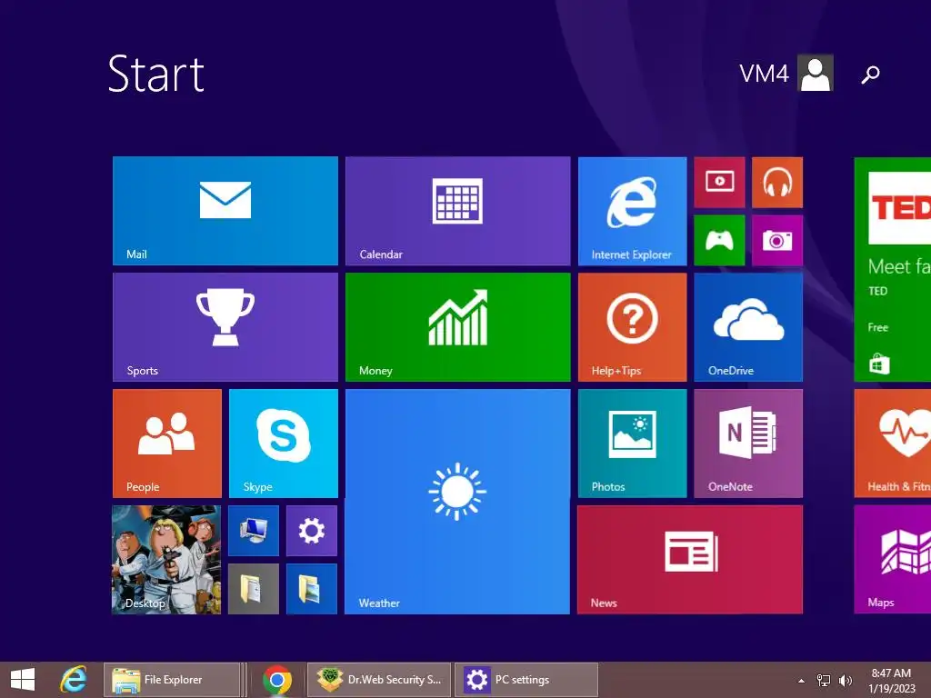Click the search magnifier icon

[x=870, y=75]
